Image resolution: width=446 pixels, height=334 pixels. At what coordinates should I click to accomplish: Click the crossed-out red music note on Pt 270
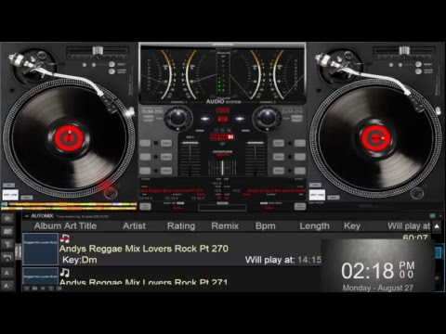coord(65,238)
